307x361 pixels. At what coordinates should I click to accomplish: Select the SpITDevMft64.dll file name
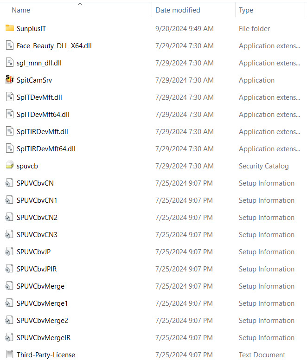tap(43, 115)
